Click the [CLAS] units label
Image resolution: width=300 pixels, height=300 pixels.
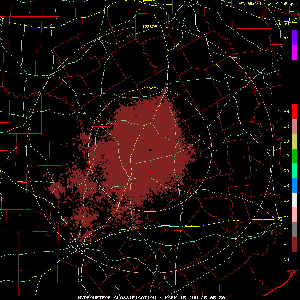point(282,23)
